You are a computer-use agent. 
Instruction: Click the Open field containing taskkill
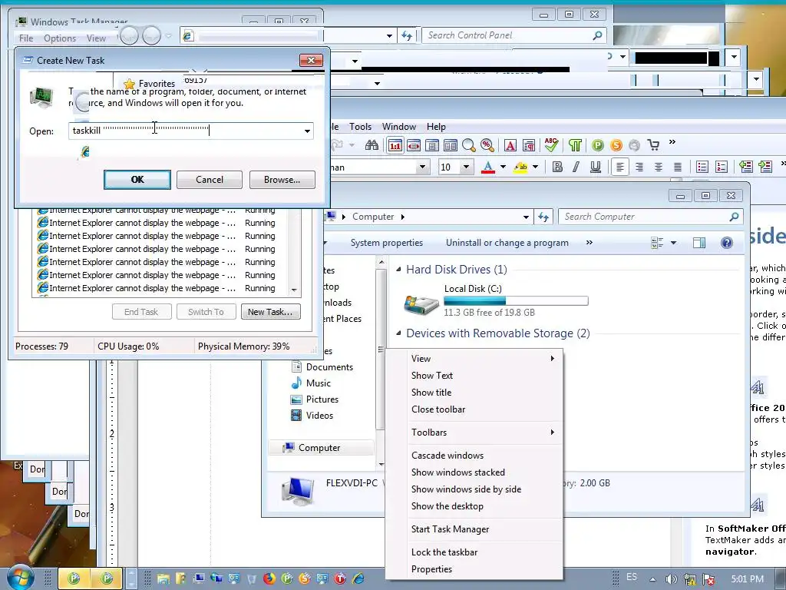191,131
